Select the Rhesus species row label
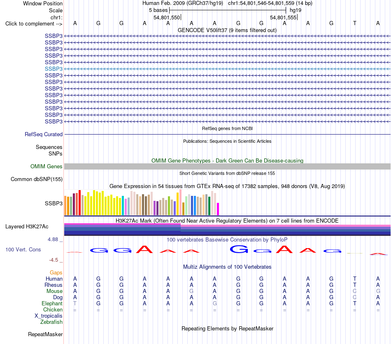391x344 pixels. point(54,285)
